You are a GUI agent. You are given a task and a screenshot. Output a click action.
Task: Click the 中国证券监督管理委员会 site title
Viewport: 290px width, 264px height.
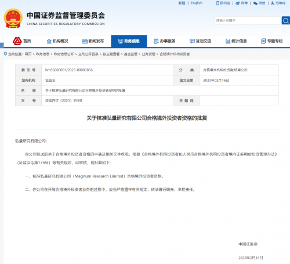pos(66,16)
